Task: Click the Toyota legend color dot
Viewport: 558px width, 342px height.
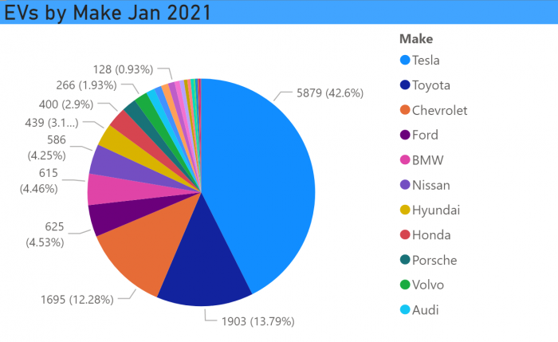Action: point(405,85)
